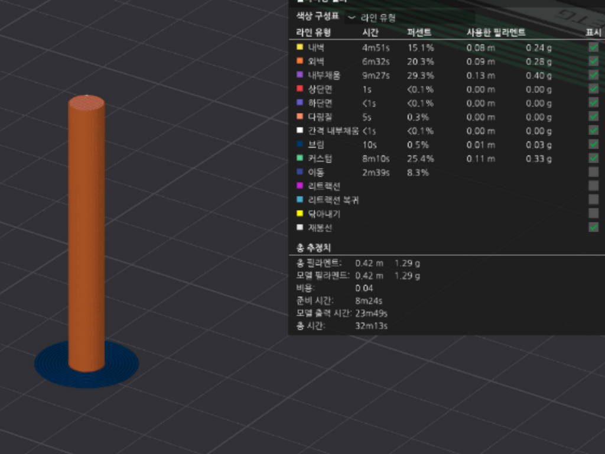Click the 퍼센트 column header
This screenshot has height=454, width=605.
(x=419, y=33)
